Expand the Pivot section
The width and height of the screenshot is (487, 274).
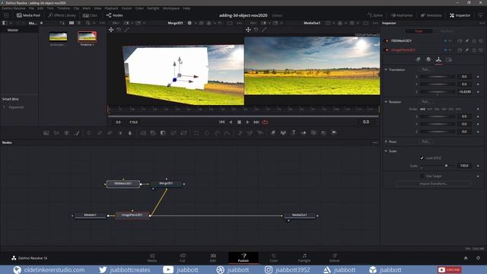tap(386, 142)
